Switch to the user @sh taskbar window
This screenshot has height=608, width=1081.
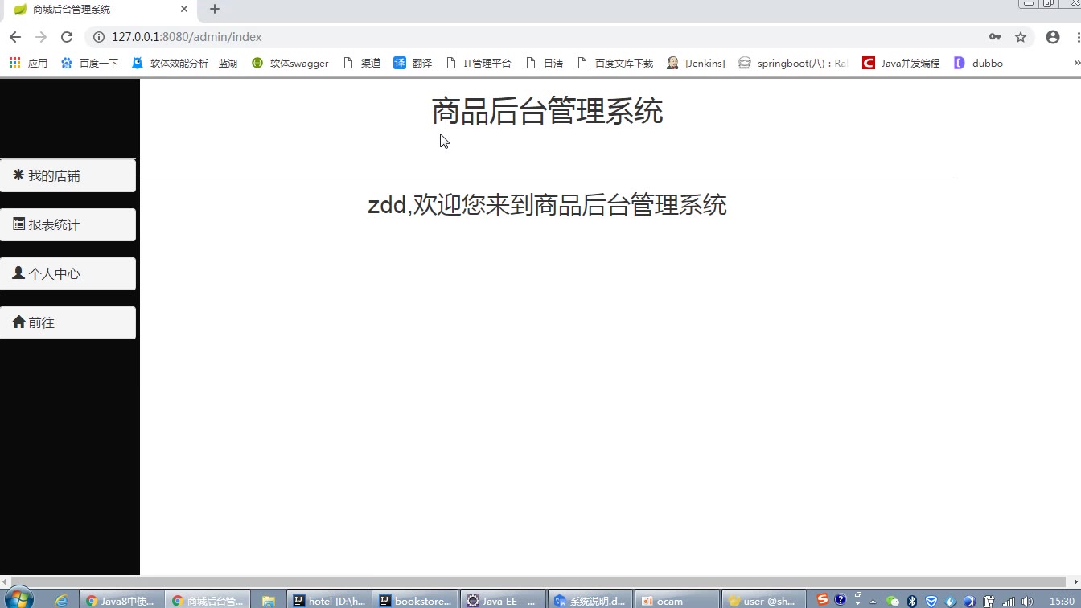[764, 600]
